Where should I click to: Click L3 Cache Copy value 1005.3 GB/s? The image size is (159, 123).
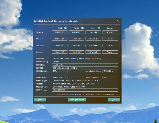[93, 52]
